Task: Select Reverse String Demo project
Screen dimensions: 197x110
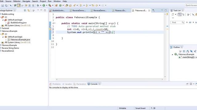Action: pyautogui.click(x=10, y=48)
